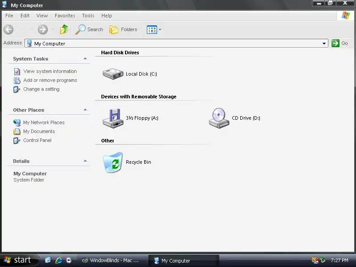Screen dimensions: 356x267
Task: Click the Recycle Bin label
Action: (x=138, y=162)
